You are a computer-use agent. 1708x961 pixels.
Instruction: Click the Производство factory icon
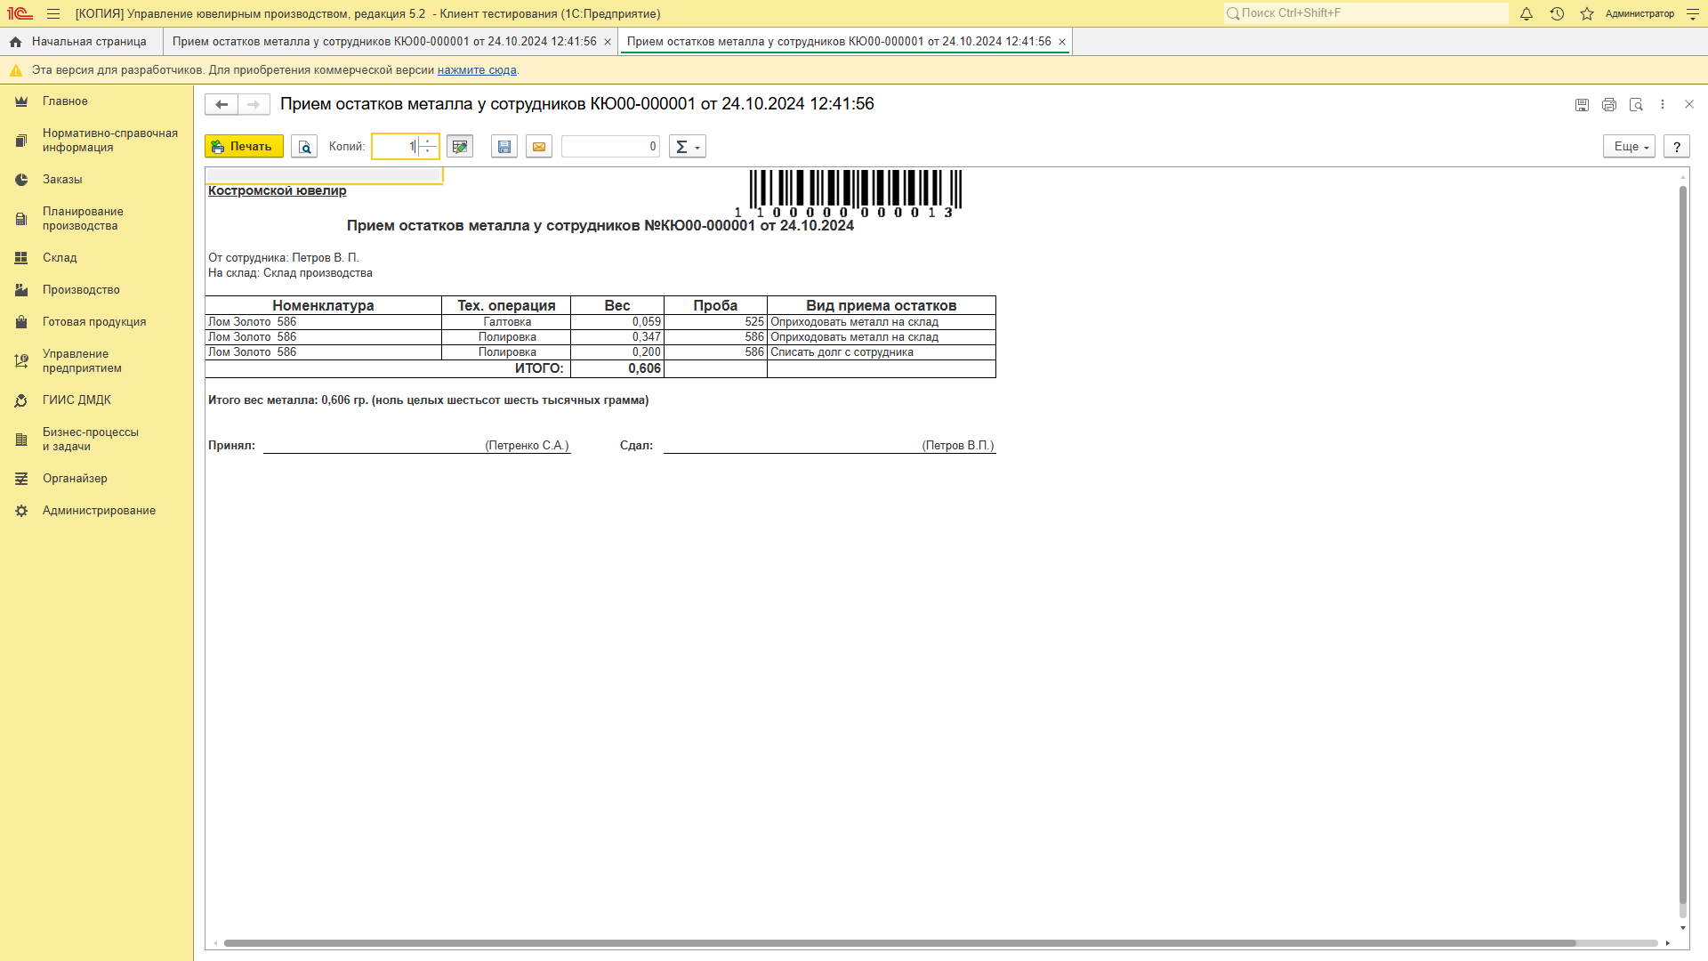pyautogui.click(x=21, y=290)
